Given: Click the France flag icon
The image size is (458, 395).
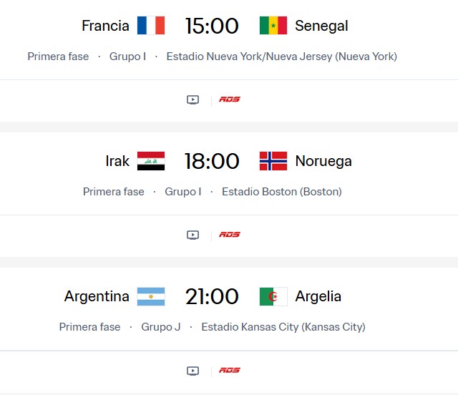Looking at the screenshot, I should point(151,26).
